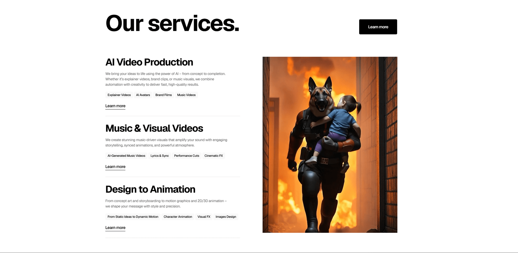Click the paragraph starting 'We create stunning music-driven'
Screen dimensions: 518x253
166,143
